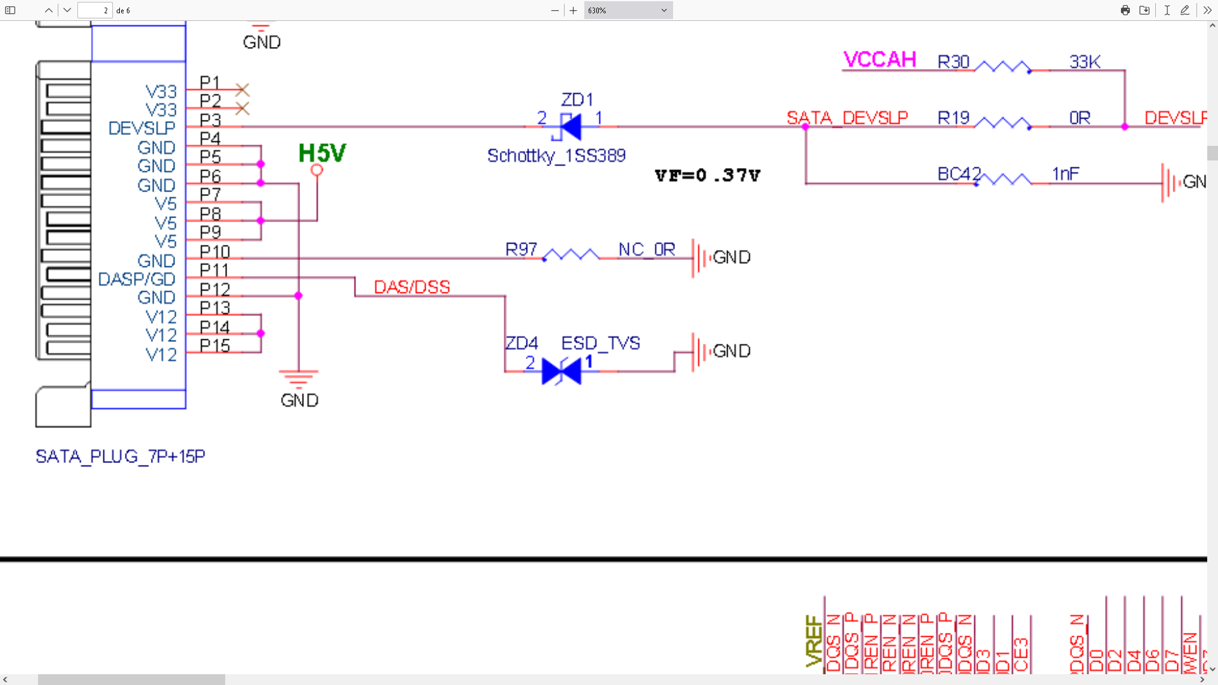Zoom in with plus button
The image size is (1218, 685).
coord(573,10)
